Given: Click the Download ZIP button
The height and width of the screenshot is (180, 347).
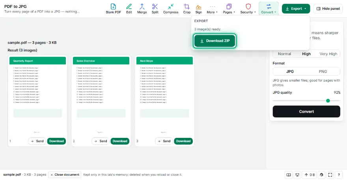Looking at the screenshot, I should click(215, 41).
